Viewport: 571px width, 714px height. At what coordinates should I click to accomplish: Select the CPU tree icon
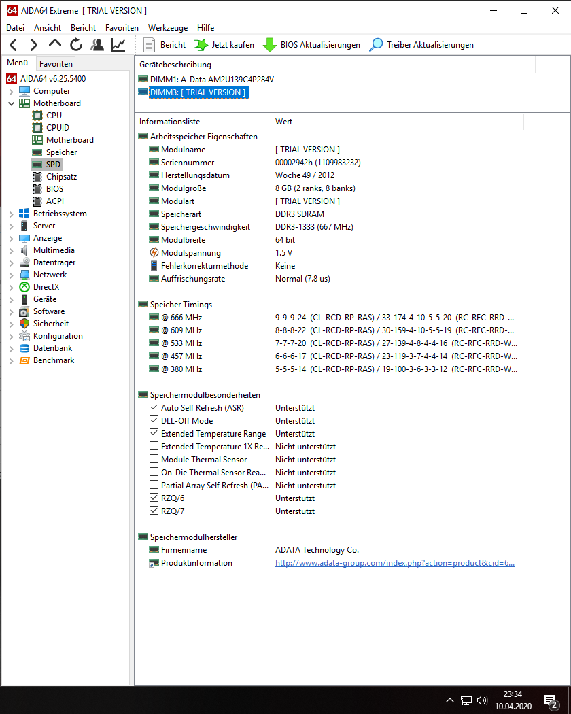[x=37, y=116]
